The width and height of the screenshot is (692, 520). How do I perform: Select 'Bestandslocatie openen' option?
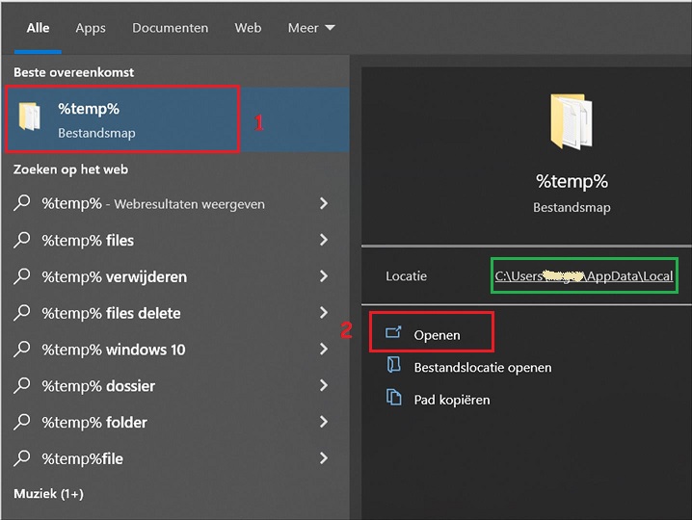pos(482,367)
